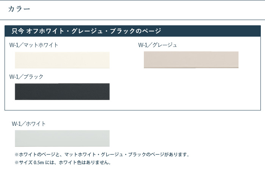Click the ※ mark before サイズ note
The image size is (265, 170).
pyautogui.click(x=17, y=163)
